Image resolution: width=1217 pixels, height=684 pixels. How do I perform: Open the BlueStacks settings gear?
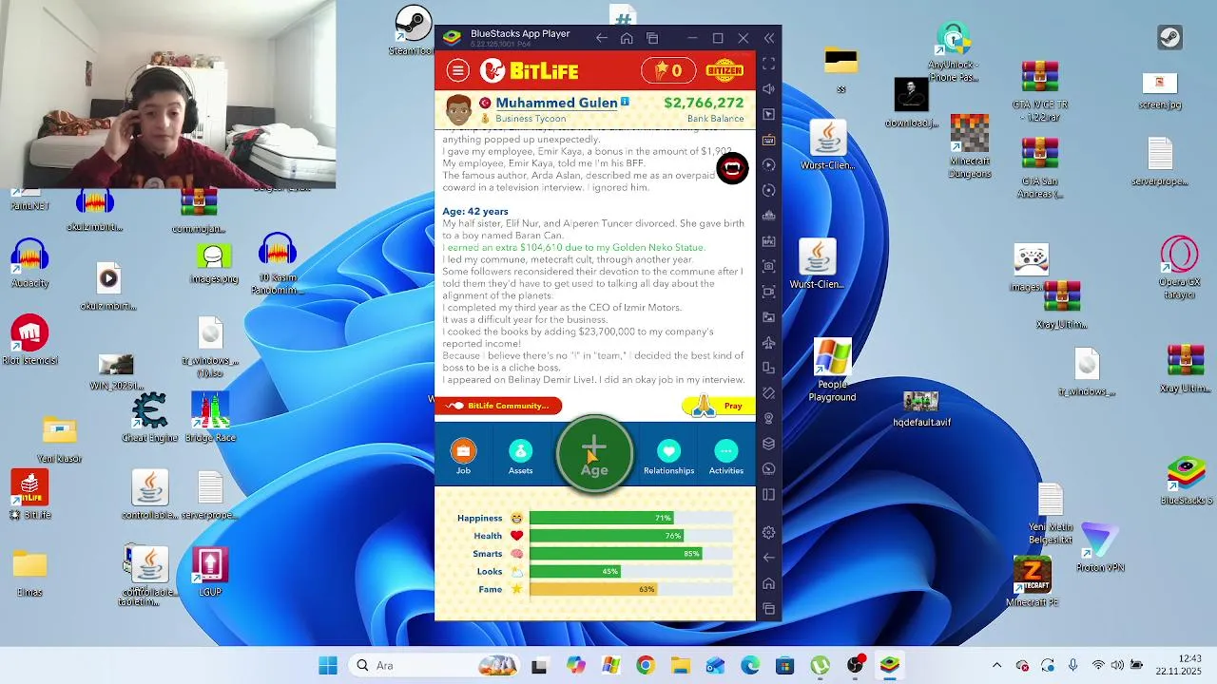point(769,532)
